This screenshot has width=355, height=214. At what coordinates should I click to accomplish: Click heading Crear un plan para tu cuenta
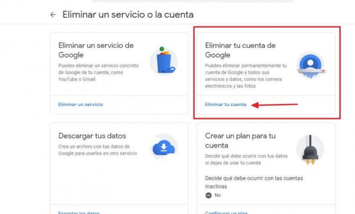pos(240,140)
